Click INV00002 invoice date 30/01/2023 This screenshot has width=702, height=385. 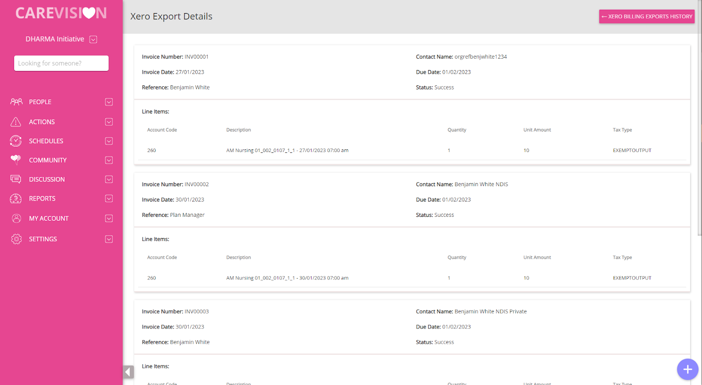[x=190, y=200]
